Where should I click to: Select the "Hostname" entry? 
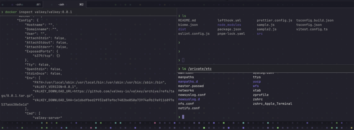click(x=39, y=25)
